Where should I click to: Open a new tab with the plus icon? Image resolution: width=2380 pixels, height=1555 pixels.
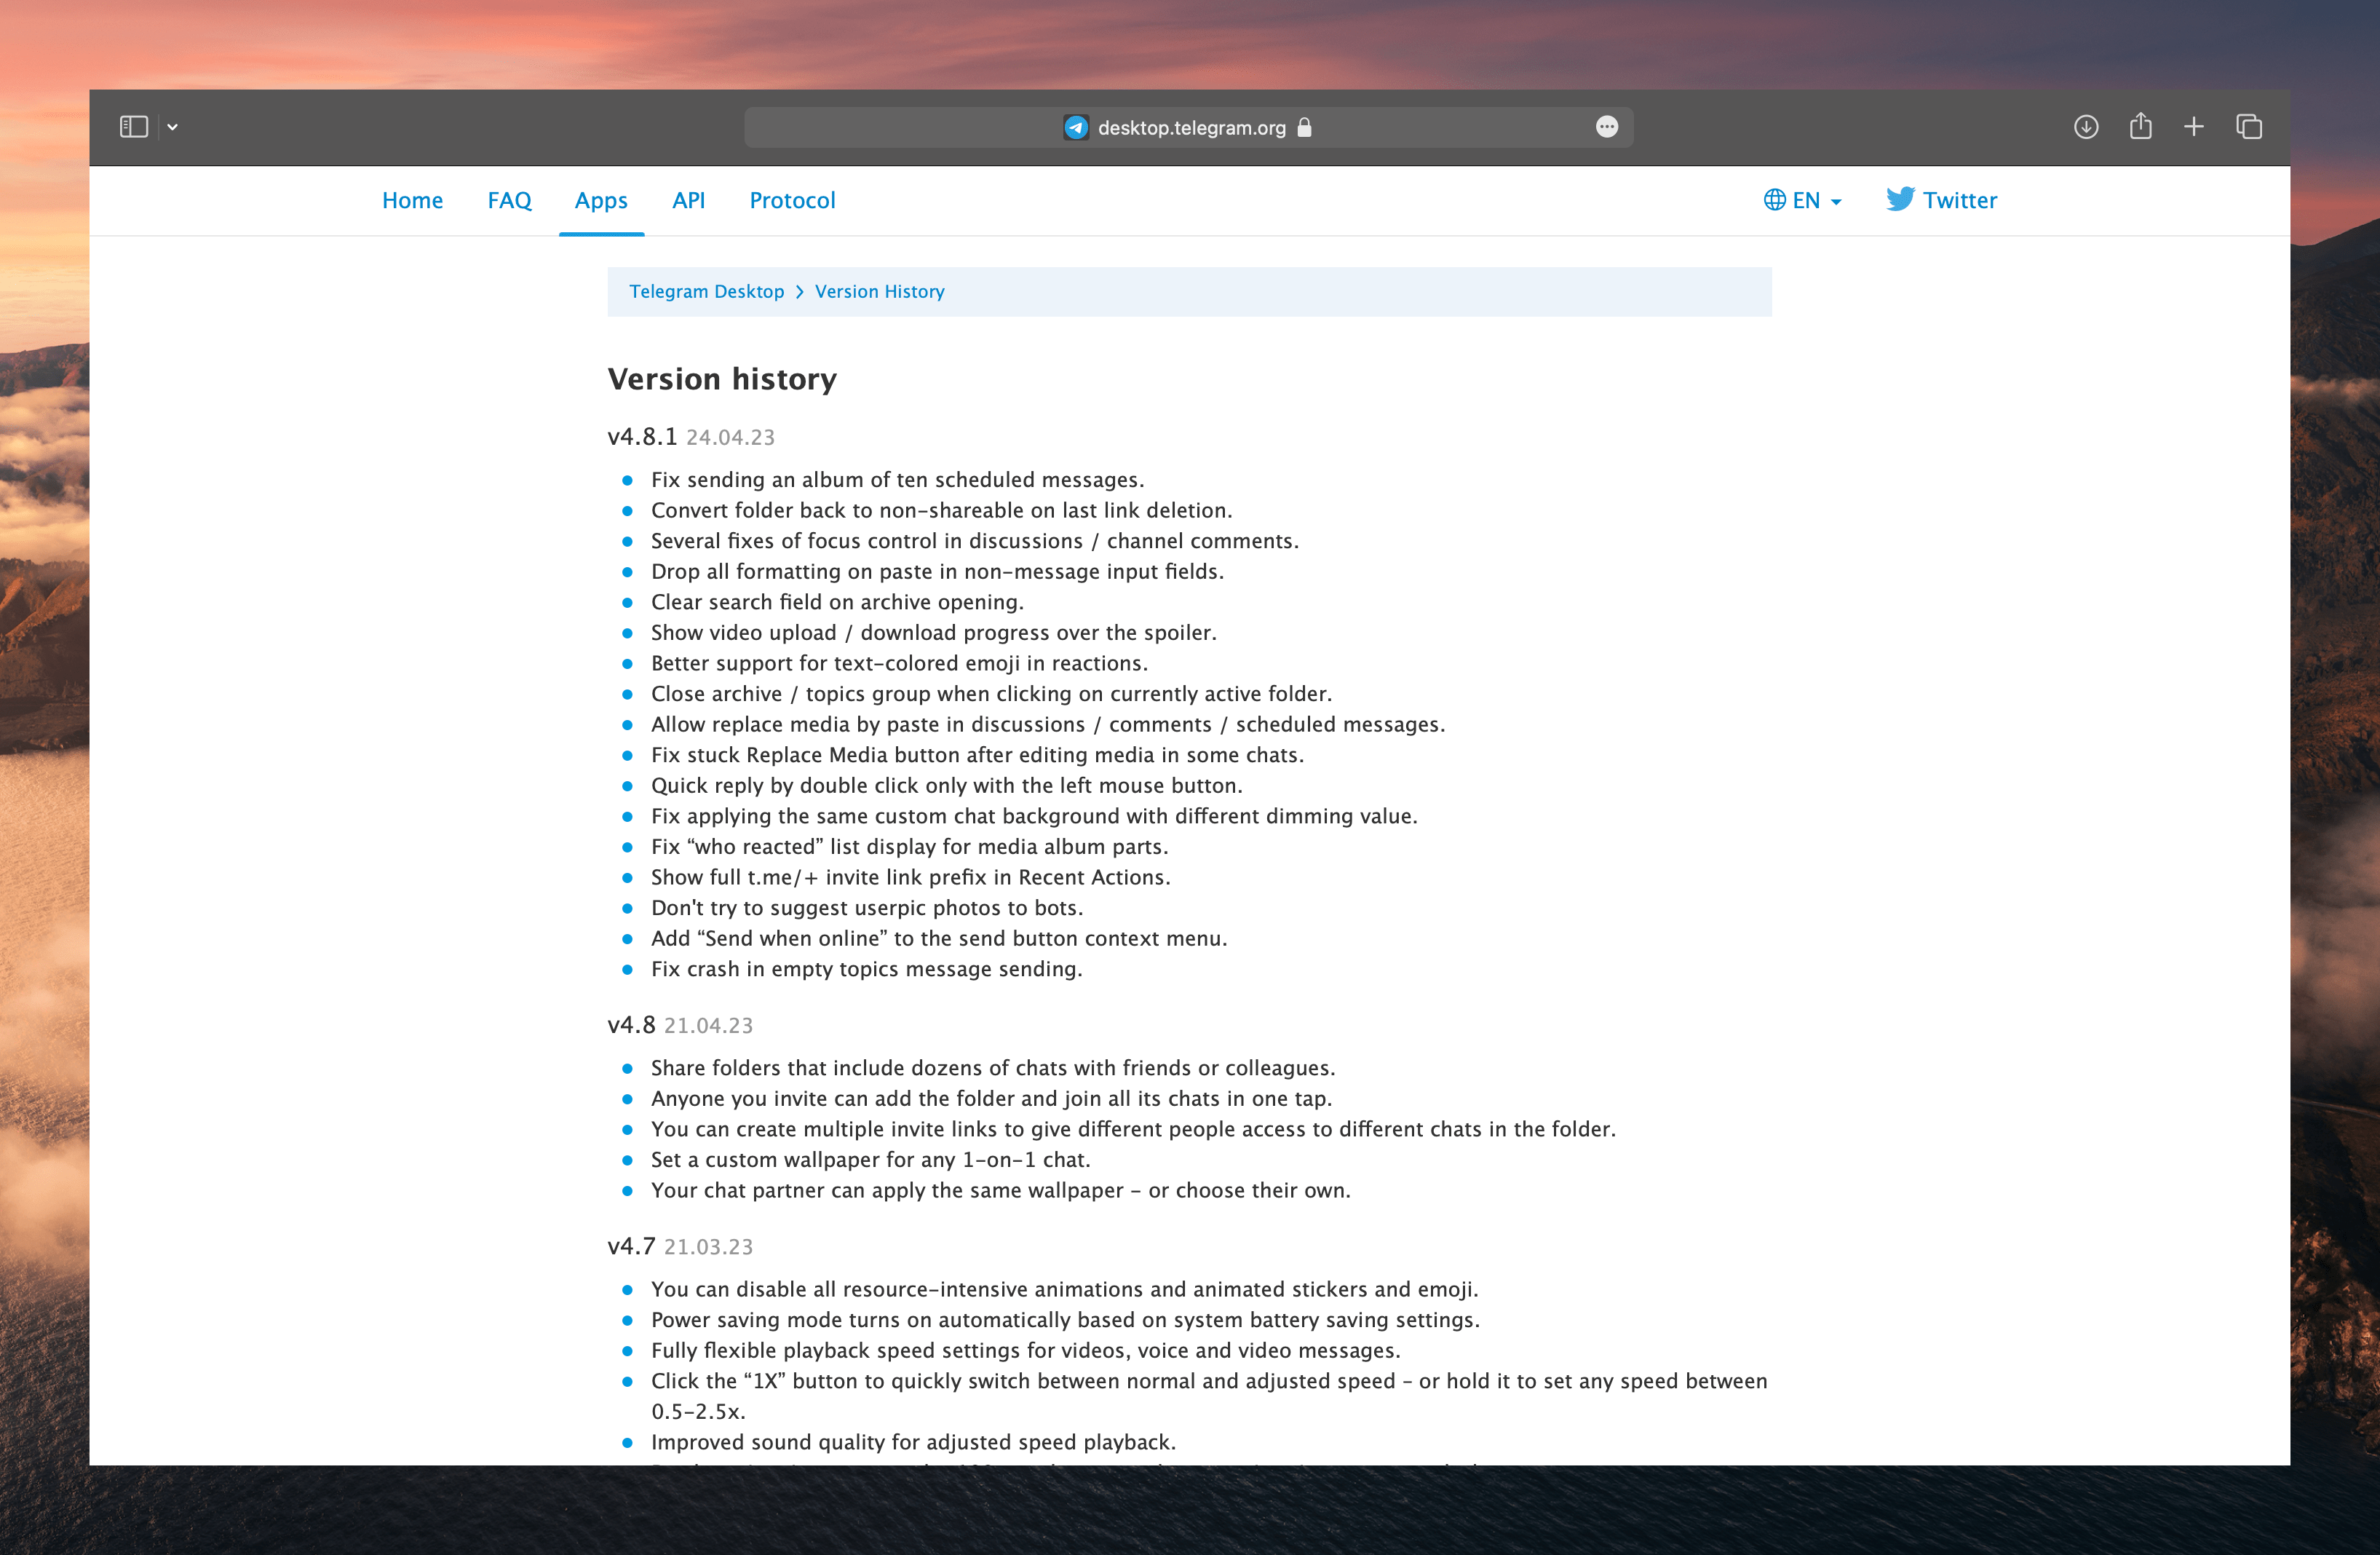coord(2194,127)
